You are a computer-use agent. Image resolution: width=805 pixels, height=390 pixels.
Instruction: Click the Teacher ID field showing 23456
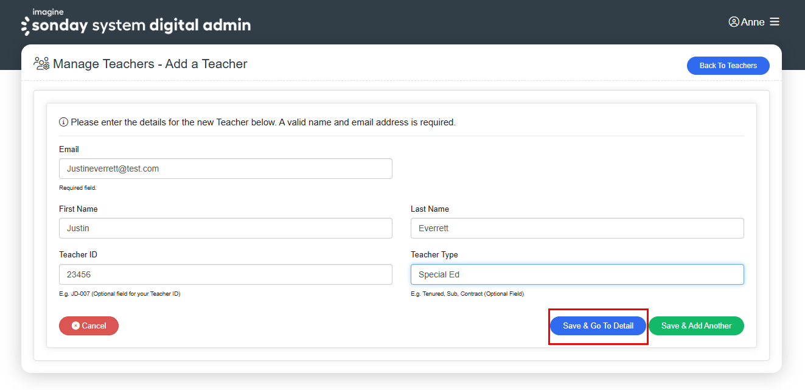[x=225, y=274]
